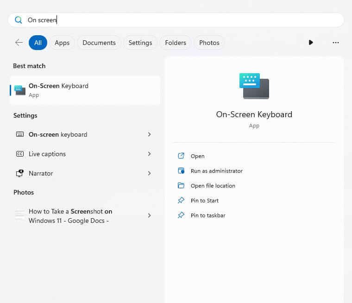Click the Run as administrator shield icon
352x303 pixels.
(x=181, y=171)
